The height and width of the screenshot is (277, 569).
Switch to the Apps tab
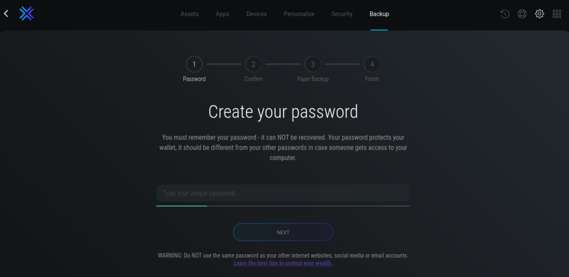tap(222, 14)
